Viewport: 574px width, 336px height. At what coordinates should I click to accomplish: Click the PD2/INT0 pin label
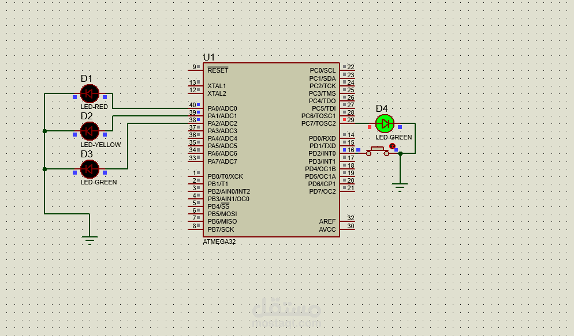pos(322,153)
